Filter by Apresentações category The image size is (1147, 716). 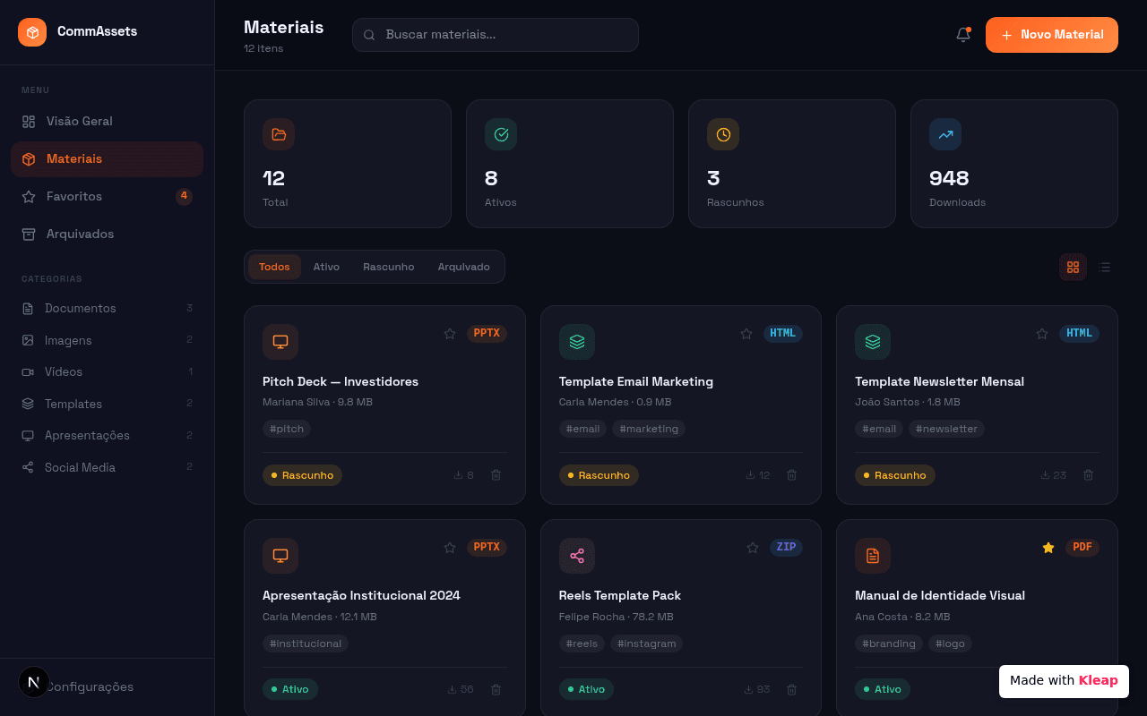[108, 435]
